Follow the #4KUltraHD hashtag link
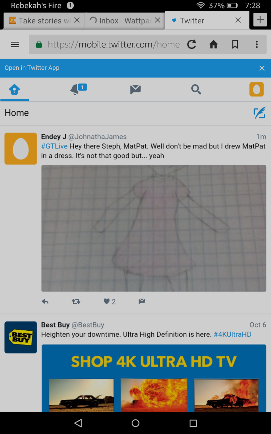271x434 pixels. [232, 334]
